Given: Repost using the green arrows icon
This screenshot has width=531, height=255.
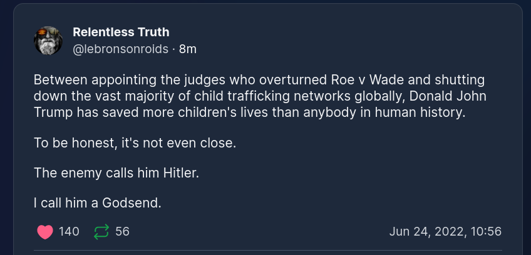Looking at the screenshot, I should [x=101, y=232].
